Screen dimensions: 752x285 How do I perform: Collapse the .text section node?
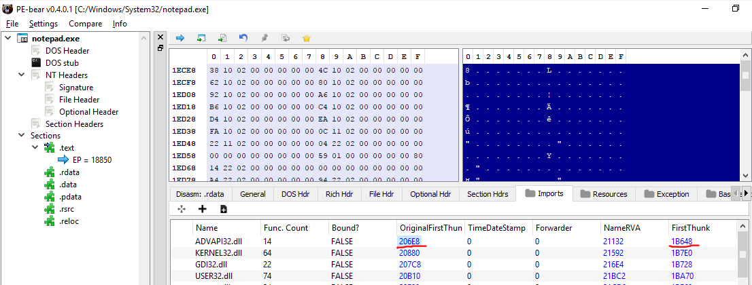pyautogui.click(x=35, y=147)
